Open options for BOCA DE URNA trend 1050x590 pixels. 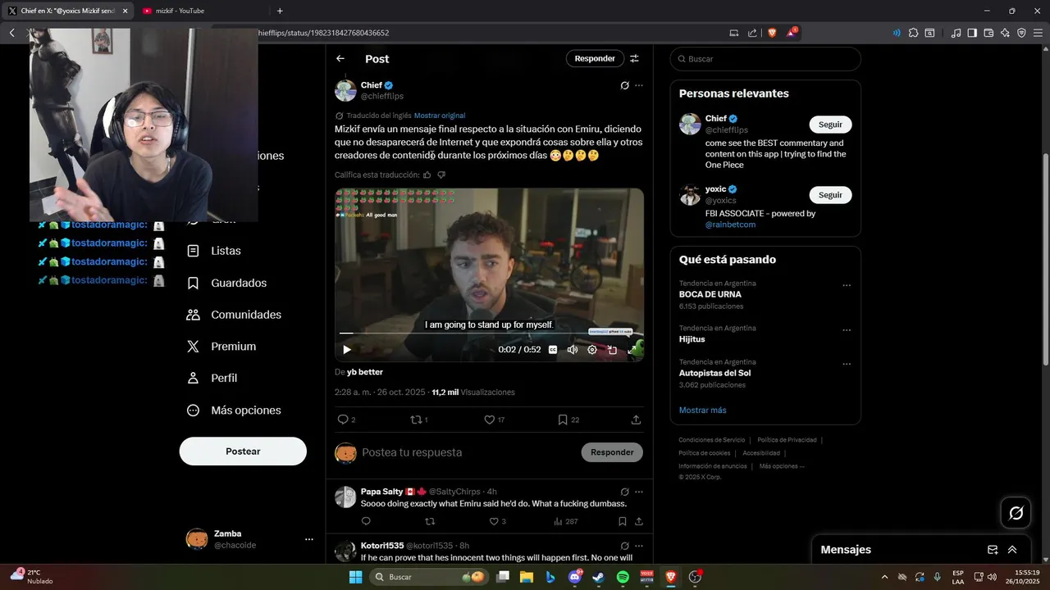[x=847, y=286]
